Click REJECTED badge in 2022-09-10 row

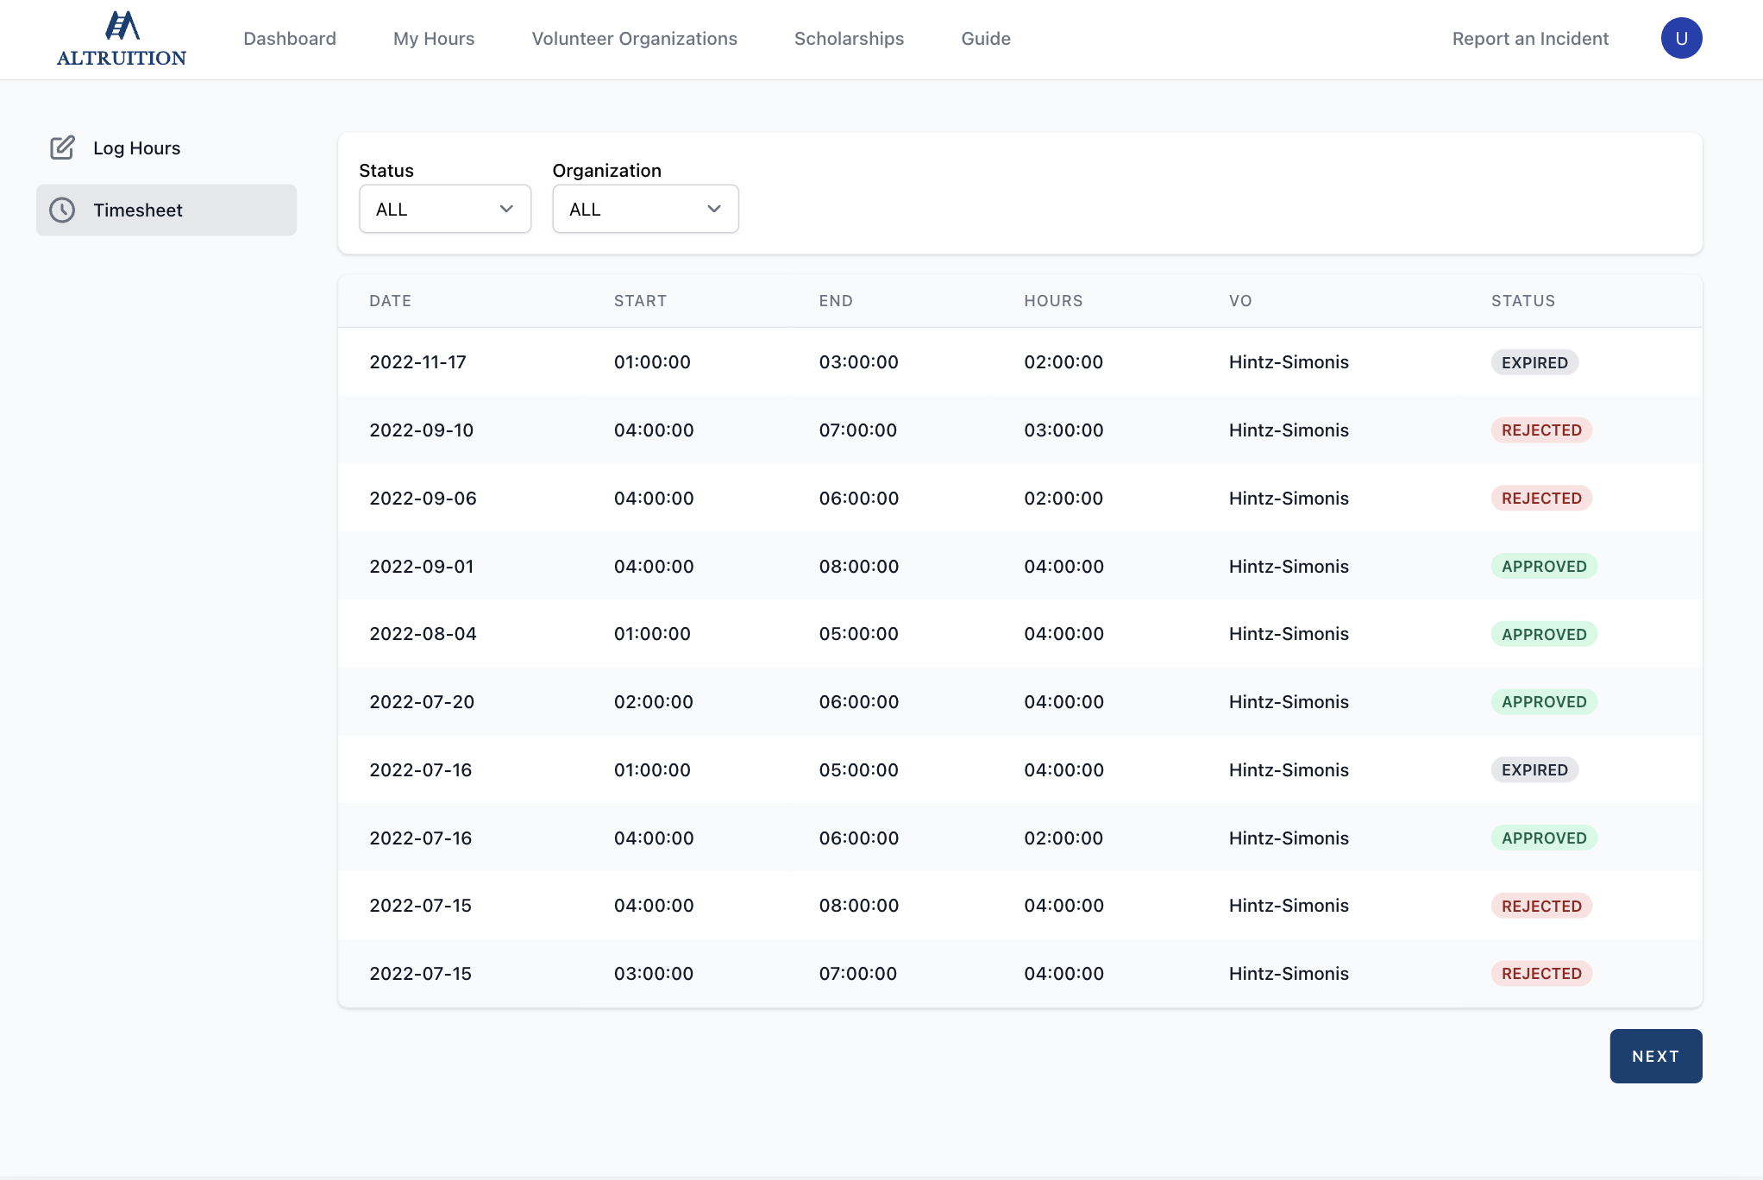pyautogui.click(x=1541, y=430)
